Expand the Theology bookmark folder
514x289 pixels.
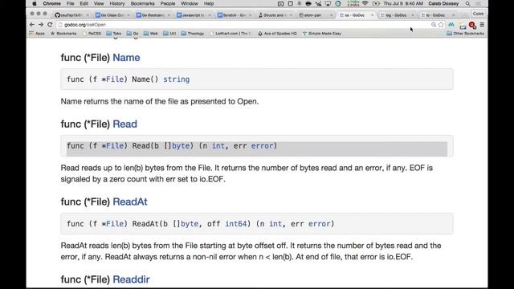(x=193, y=34)
